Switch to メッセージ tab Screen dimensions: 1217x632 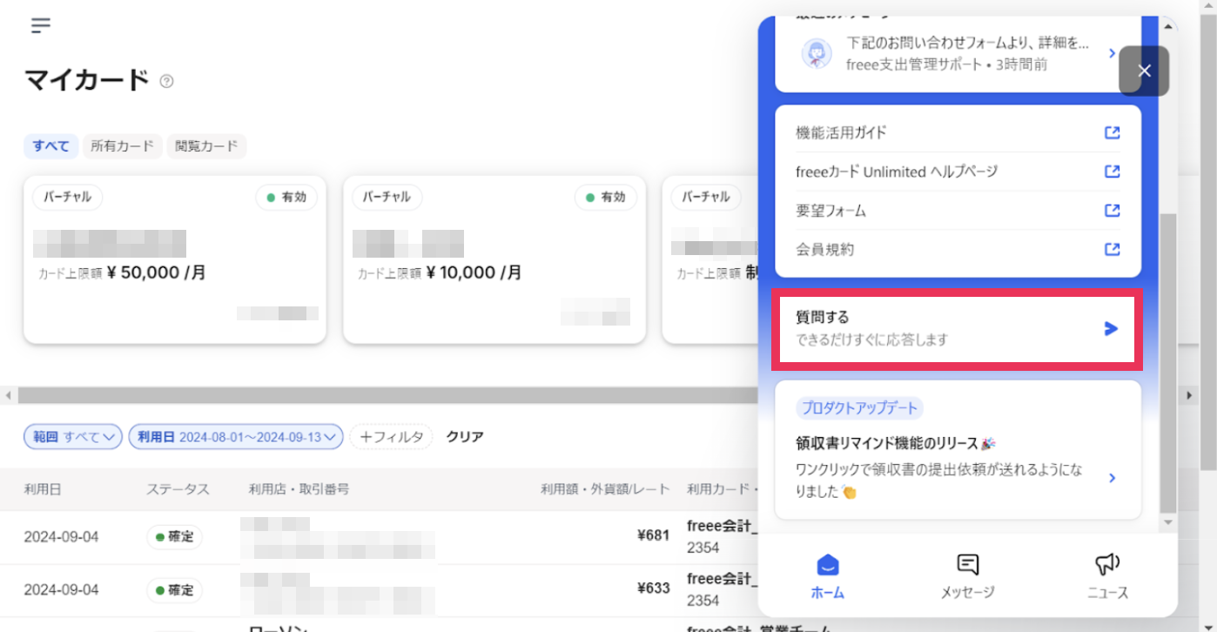pos(967,575)
